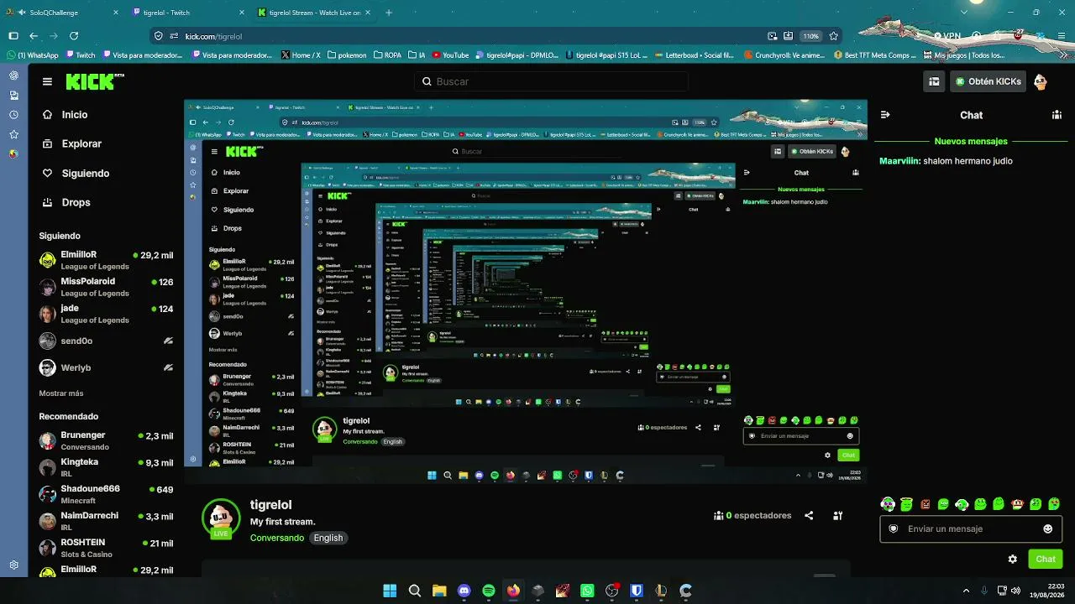Open jade's channel
The width and height of the screenshot is (1075, 604).
[x=107, y=314]
